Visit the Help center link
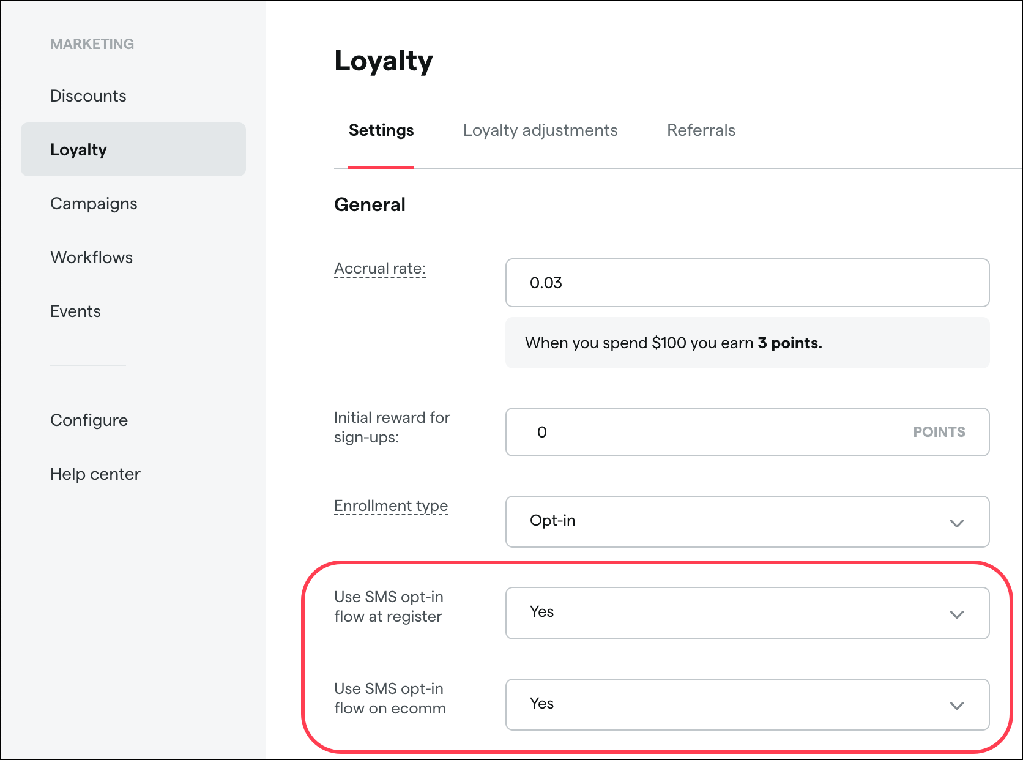This screenshot has width=1023, height=760. click(x=95, y=474)
